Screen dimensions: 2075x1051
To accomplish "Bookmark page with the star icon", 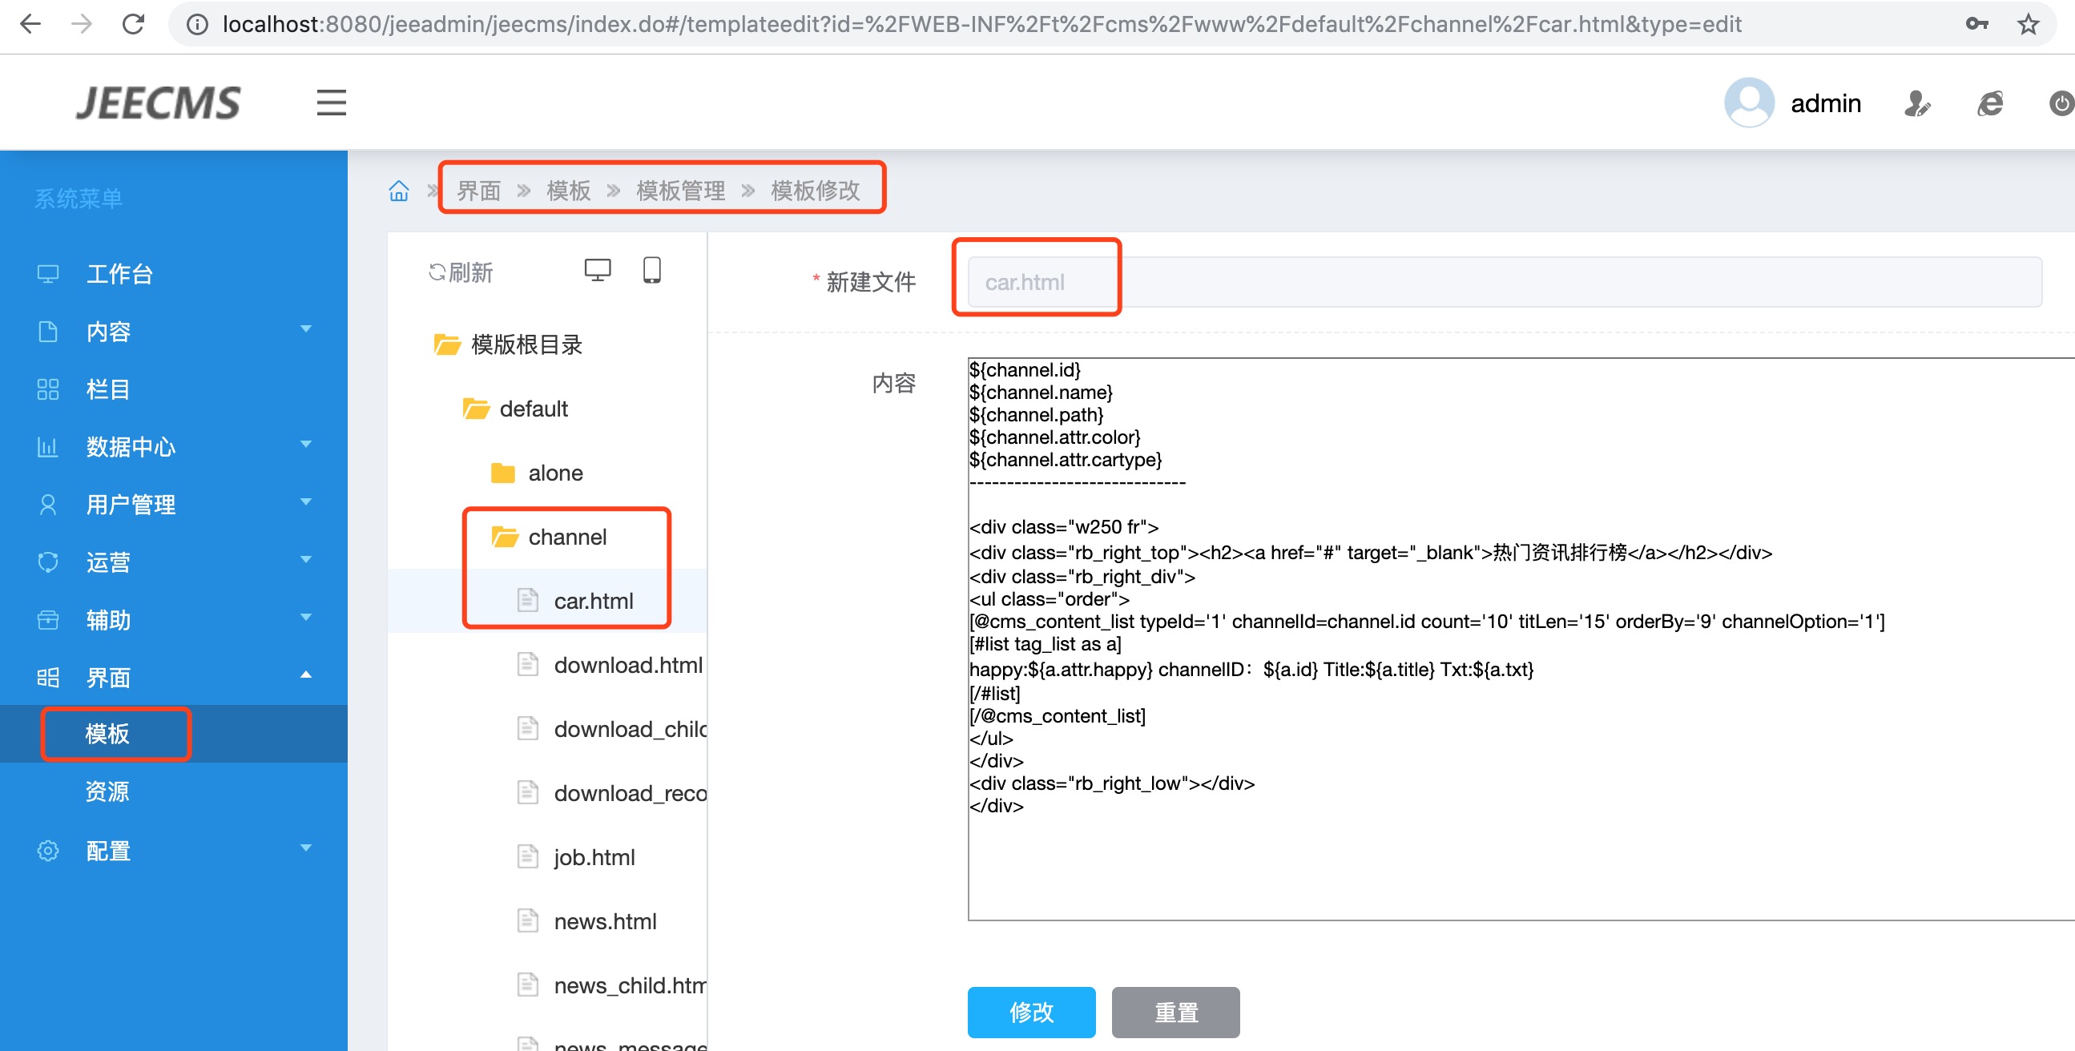I will (2028, 24).
